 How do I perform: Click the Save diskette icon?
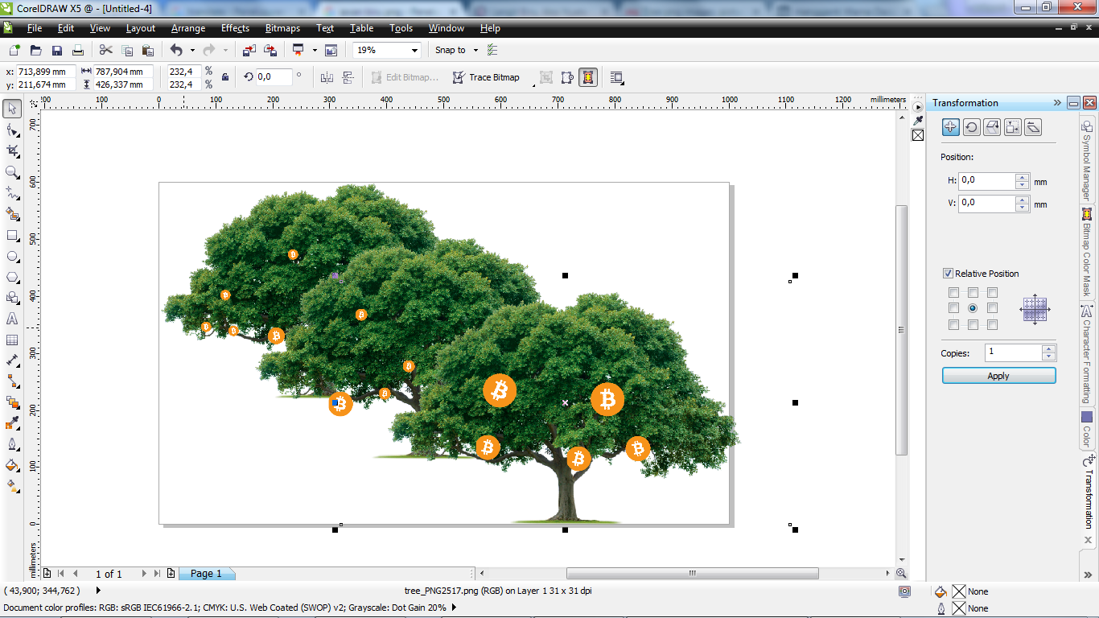57,50
